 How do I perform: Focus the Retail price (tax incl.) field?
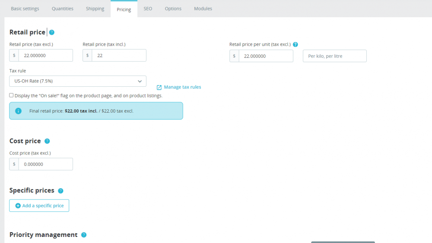pyautogui.click(x=119, y=55)
